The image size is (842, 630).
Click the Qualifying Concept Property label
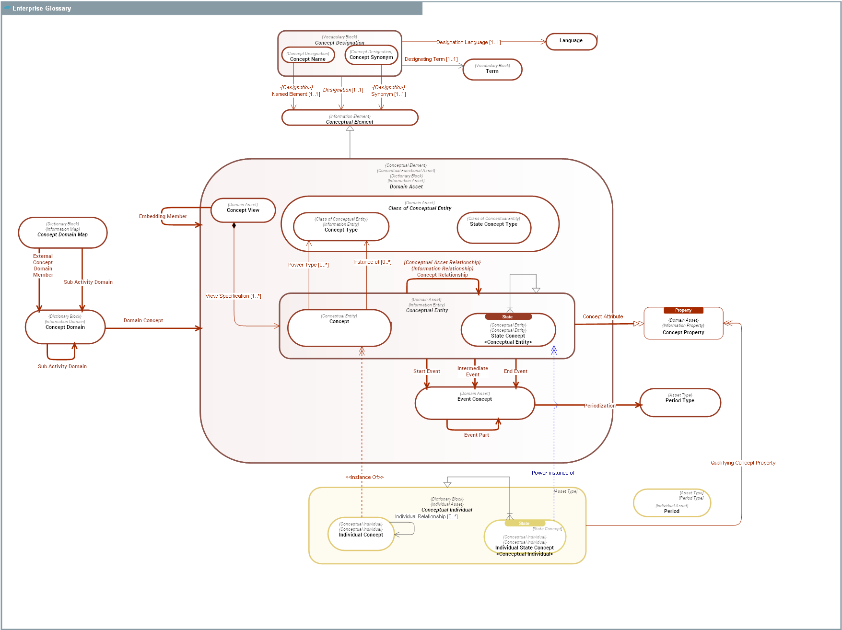[742, 463]
